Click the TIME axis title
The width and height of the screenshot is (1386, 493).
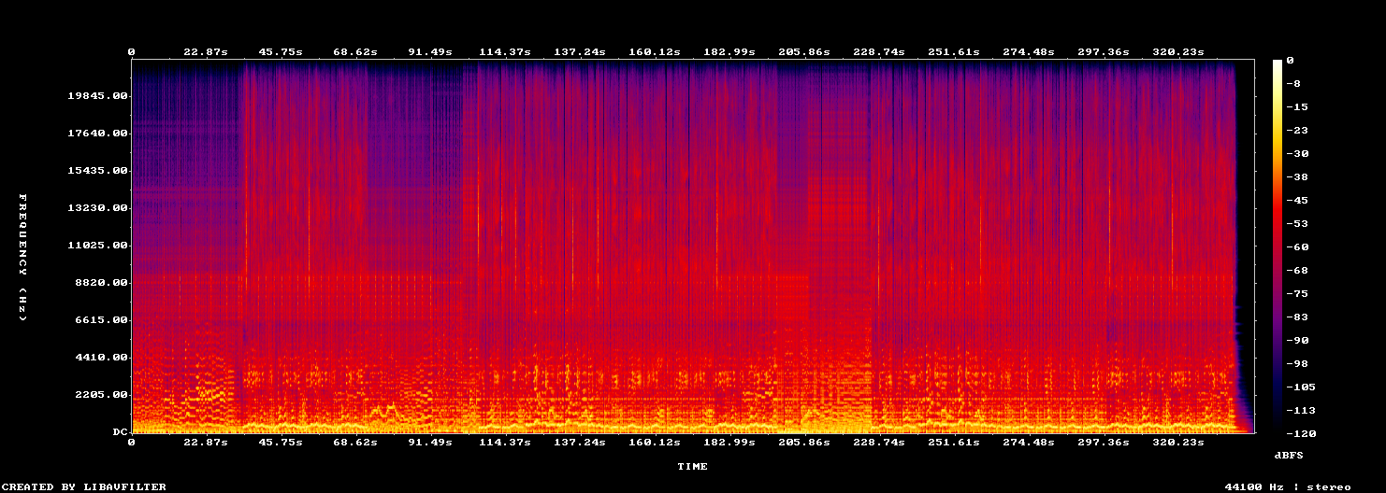693,466
